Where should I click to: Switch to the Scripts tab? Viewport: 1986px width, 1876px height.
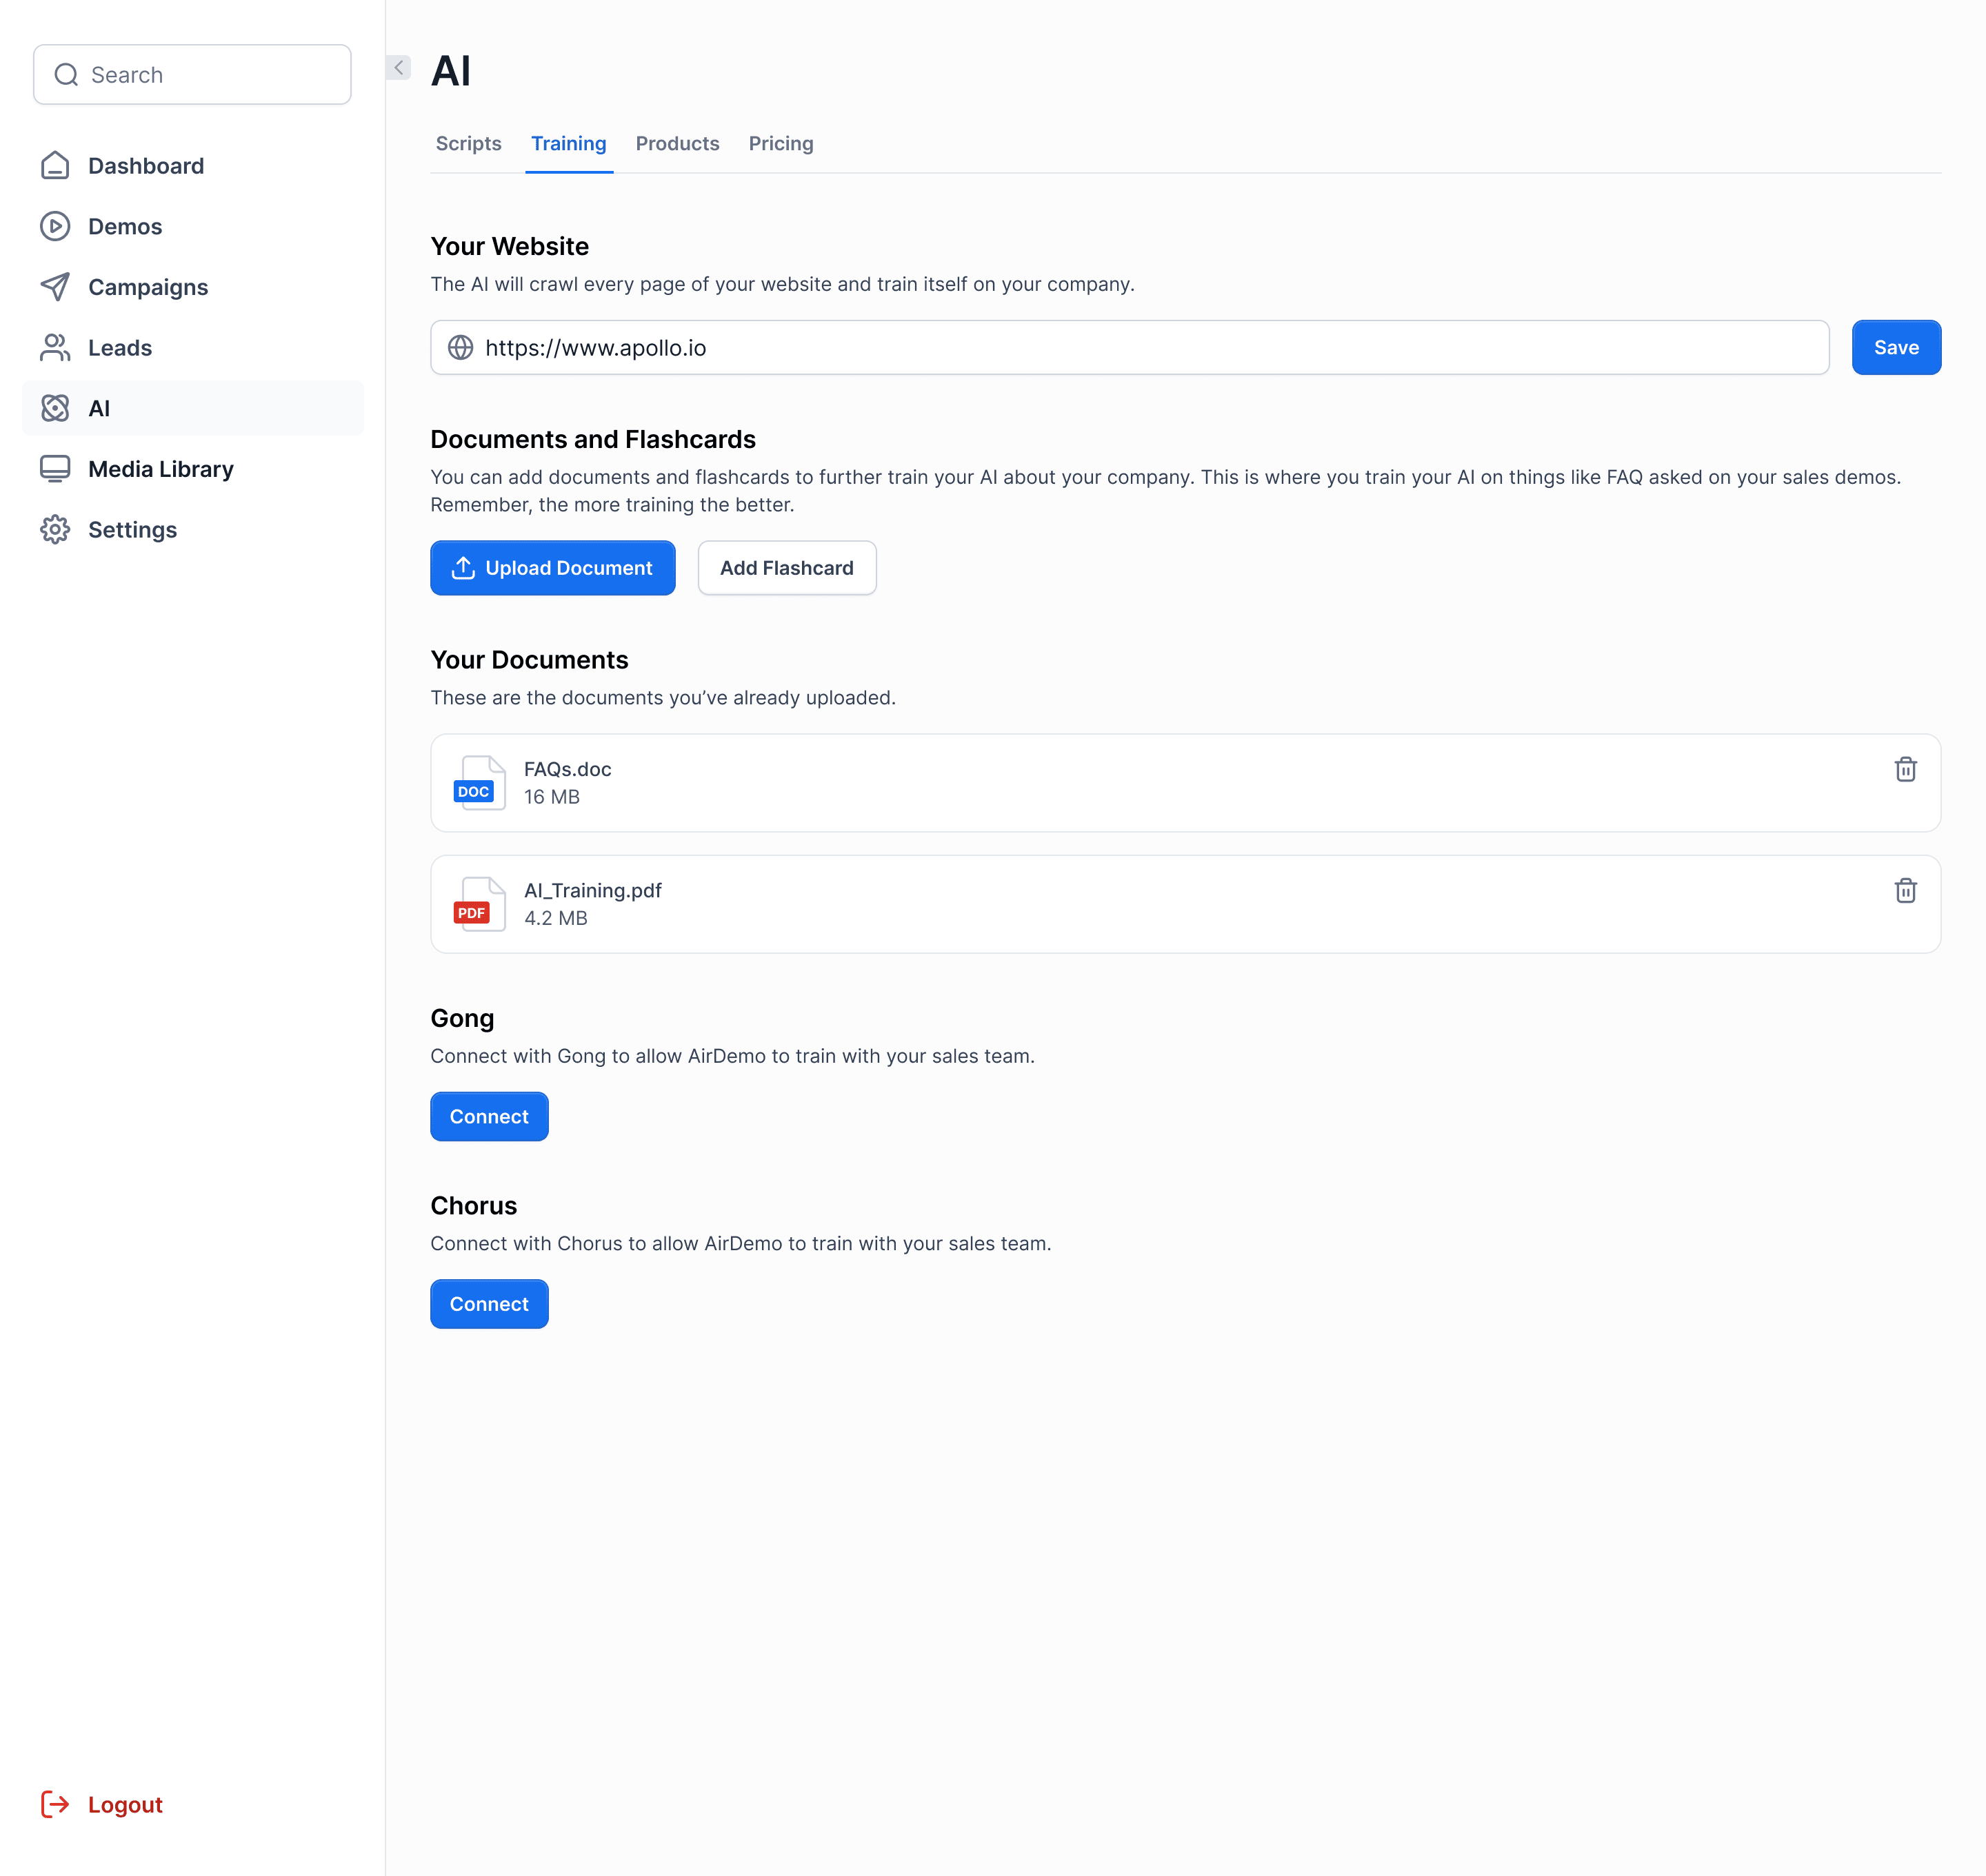(x=469, y=143)
